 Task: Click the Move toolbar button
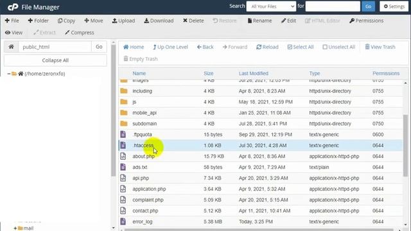pos(94,21)
